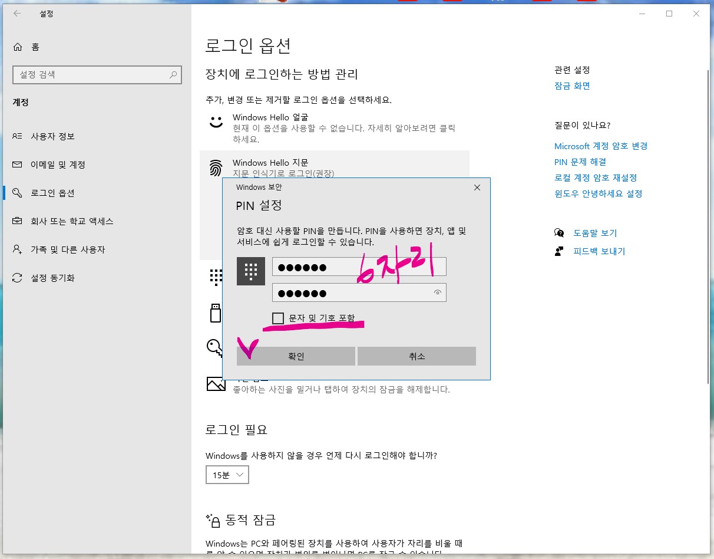Click the Get help chat icon

tap(559, 233)
